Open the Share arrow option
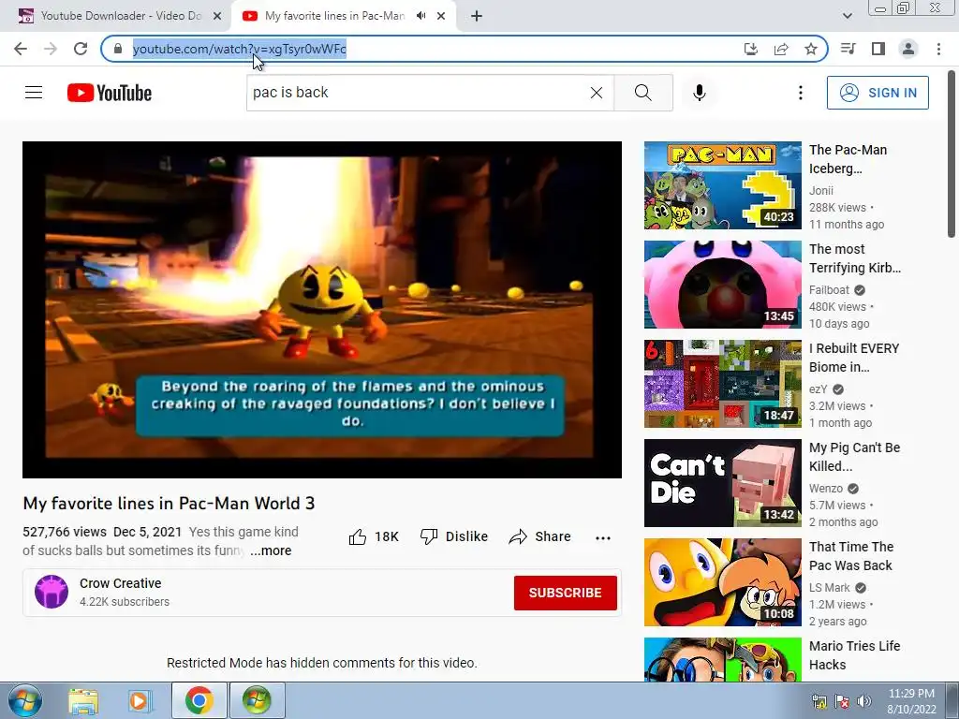The height and width of the screenshot is (719, 959). coord(540,536)
